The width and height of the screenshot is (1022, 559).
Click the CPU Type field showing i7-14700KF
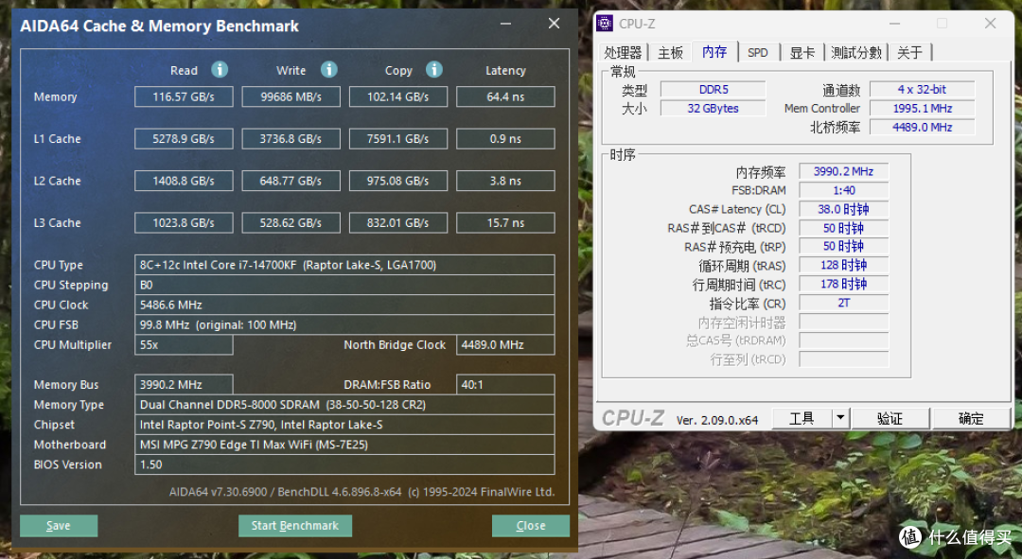[x=344, y=265]
